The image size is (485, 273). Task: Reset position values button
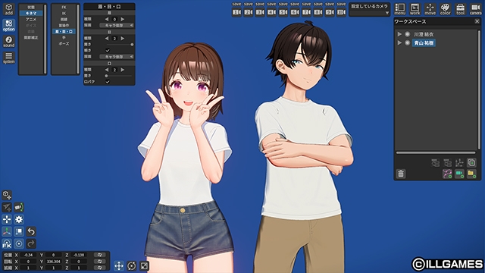100,255
